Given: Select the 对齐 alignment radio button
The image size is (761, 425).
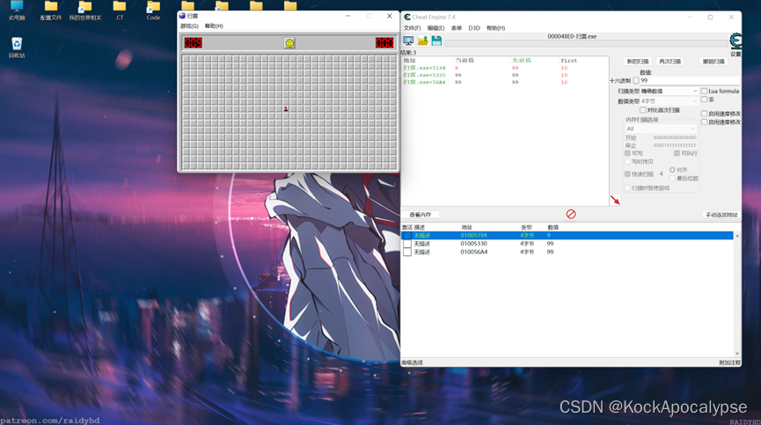Looking at the screenshot, I should pos(672,170).
